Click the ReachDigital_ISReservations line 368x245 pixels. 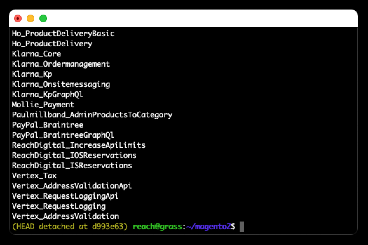(72, 166)
